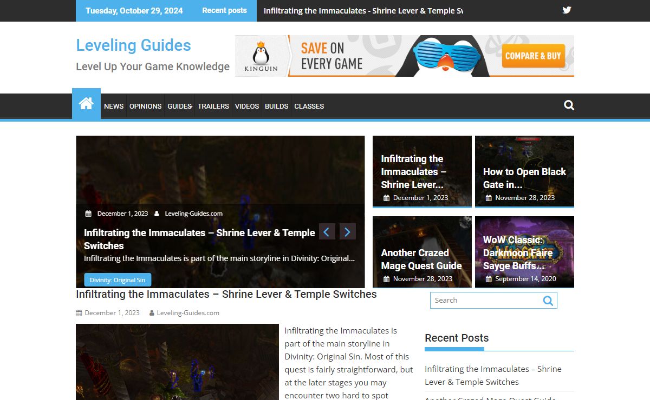The image size is (650, 400).
Task: Open the NEWS menu item
Action: pos(114,106)
